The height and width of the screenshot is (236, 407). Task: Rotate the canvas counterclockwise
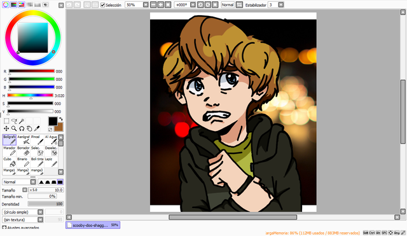click(200, 4)
